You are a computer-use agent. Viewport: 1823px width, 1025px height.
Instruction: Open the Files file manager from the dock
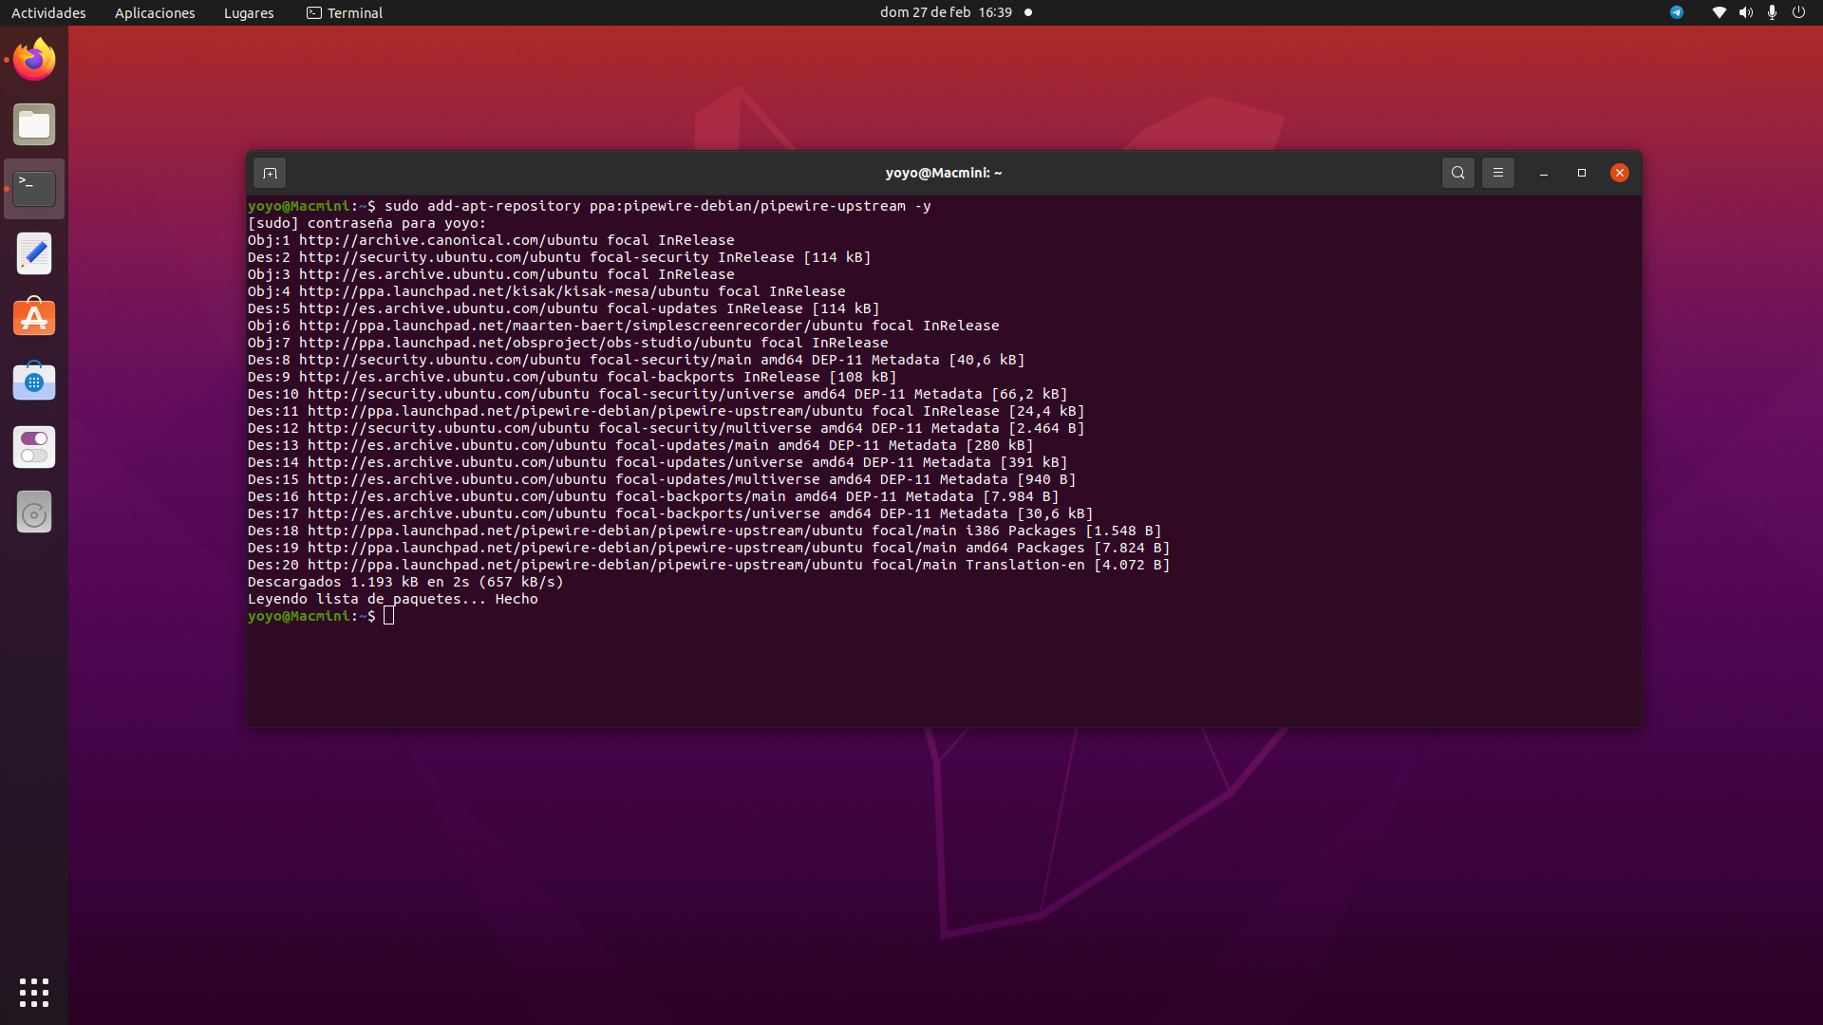pos(33,124)
